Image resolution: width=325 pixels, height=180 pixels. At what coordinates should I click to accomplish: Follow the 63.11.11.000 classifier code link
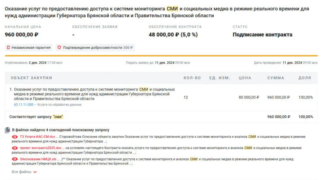23,105
